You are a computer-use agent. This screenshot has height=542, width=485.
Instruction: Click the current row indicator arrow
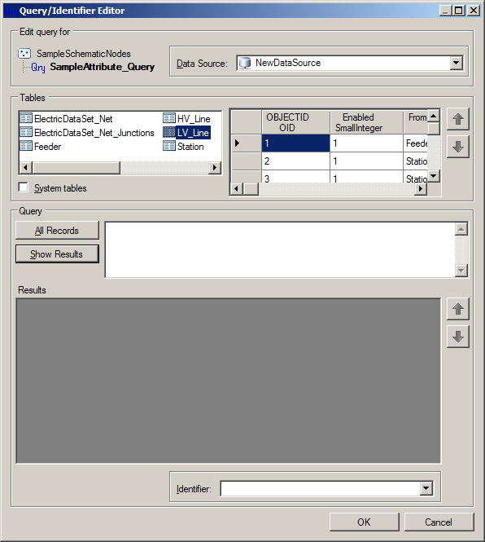click(237, 143)
